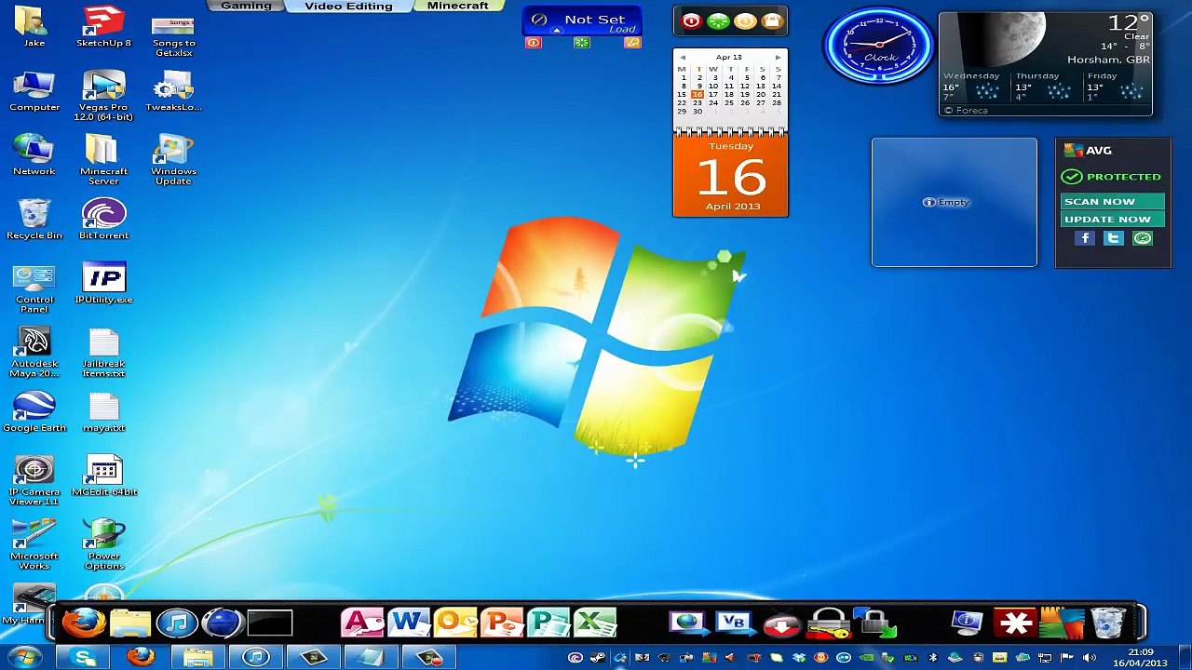The width and height of the screenshot is (1192, 670).
Task: Click the orange Tuesday 16 date panel
Action: (731, 177)
